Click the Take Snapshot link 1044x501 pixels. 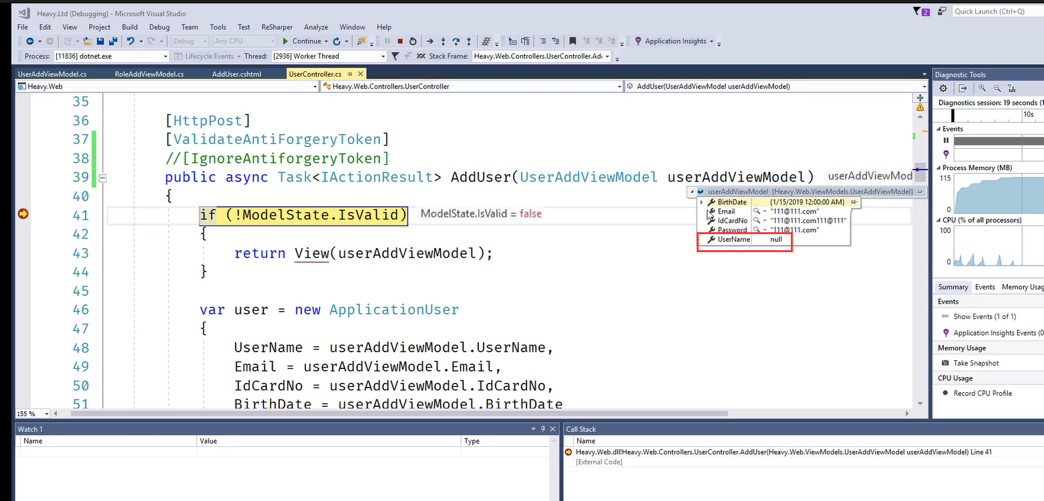976,363
